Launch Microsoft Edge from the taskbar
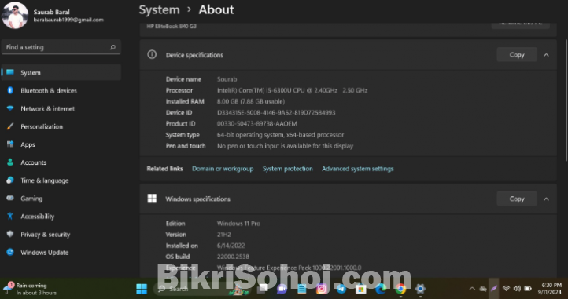The height and width of the screenshot is (299, 568). (381, 289)
